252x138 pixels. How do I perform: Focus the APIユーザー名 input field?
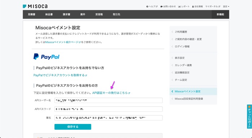108,101
